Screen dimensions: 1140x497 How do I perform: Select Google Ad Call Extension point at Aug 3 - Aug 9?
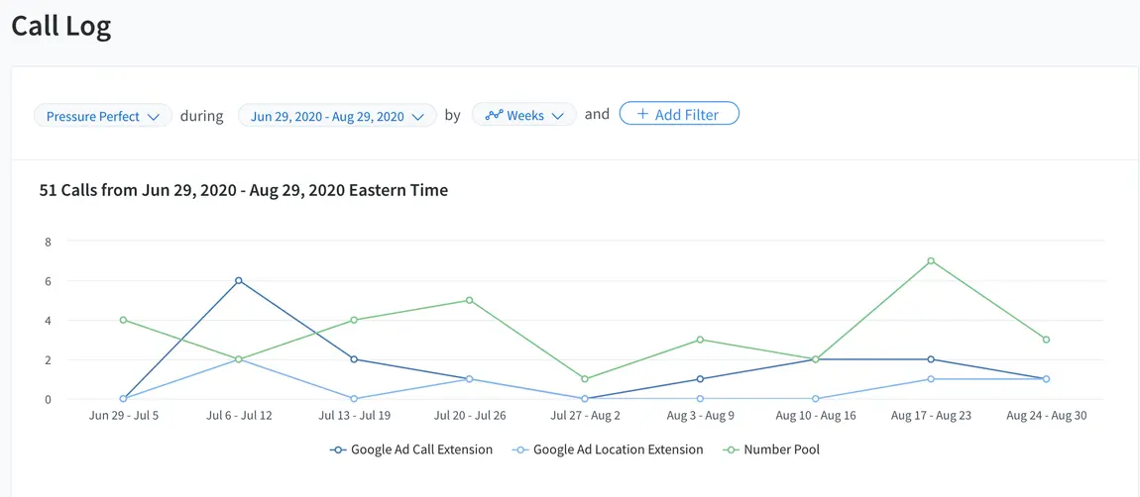coord(700,378)
